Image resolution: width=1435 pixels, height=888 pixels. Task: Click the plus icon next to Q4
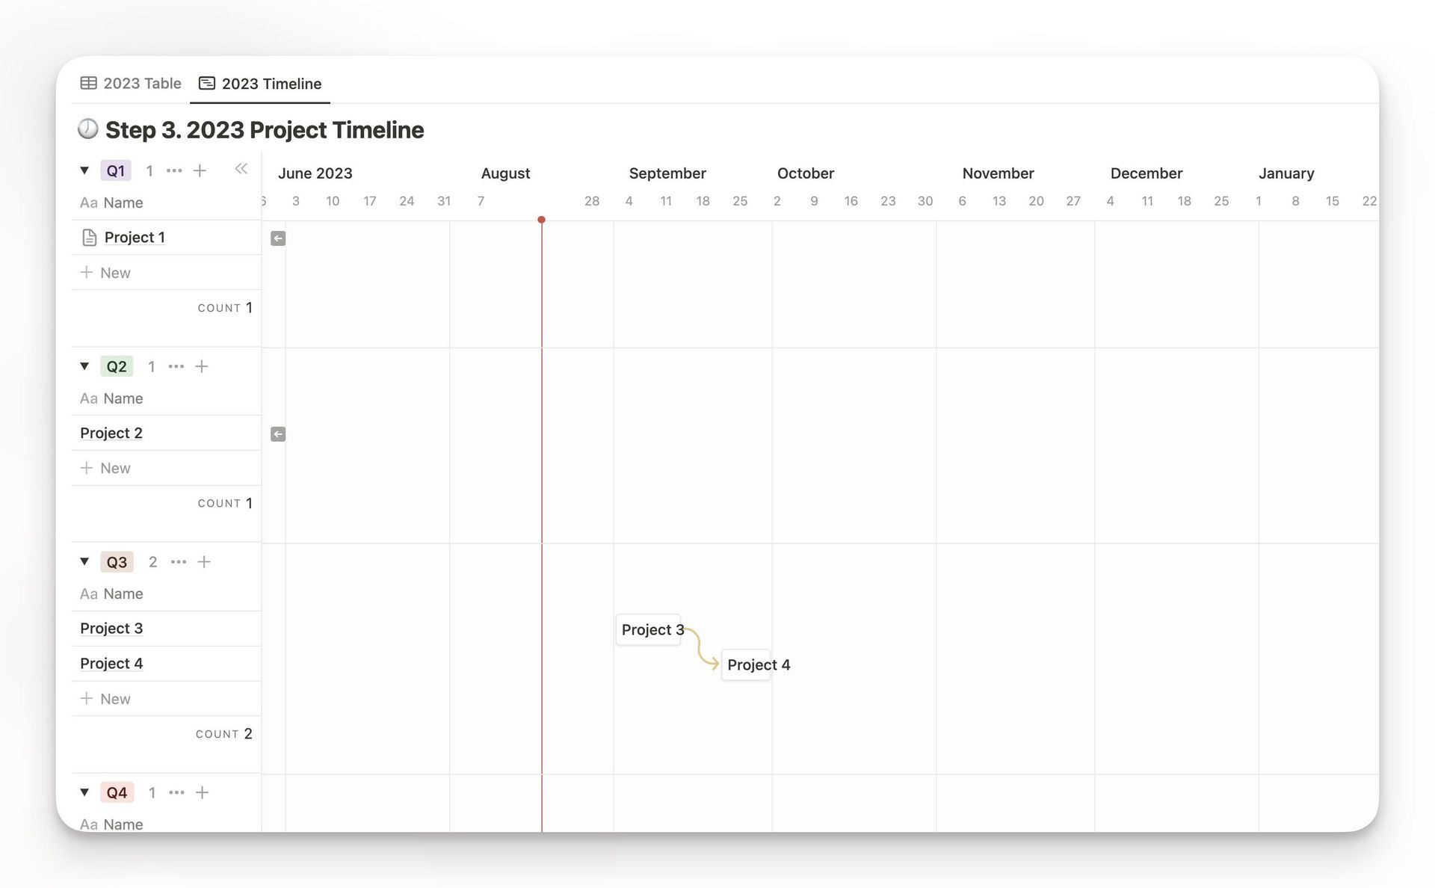tap(202, 792)
